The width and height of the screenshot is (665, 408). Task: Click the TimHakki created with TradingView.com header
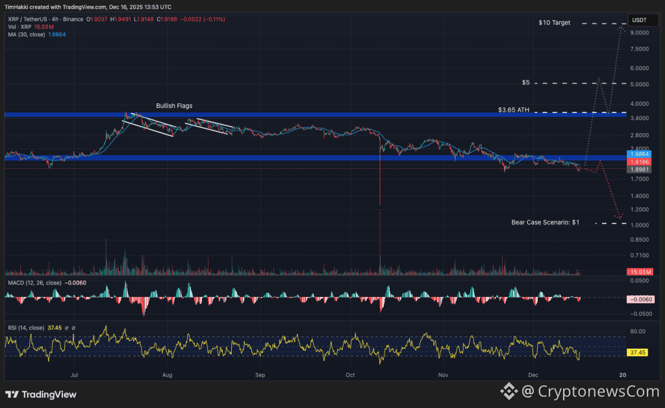click(x=88, y=7)
